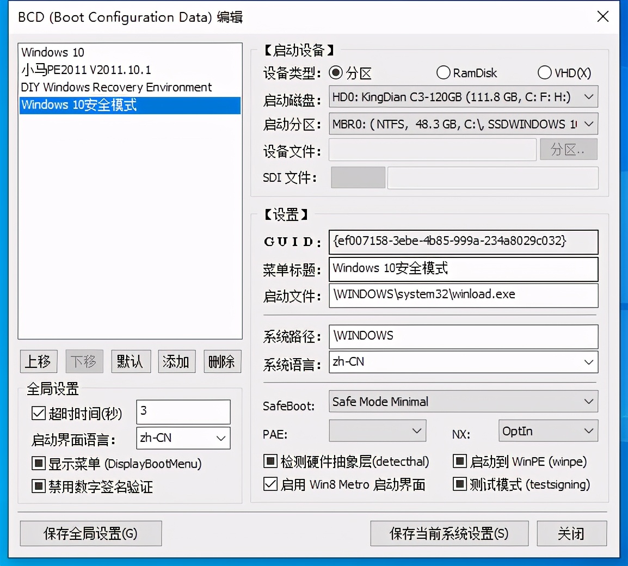
Task: Expand the 启动分区 boot partition dropdown
Action: tap(588, 124)
